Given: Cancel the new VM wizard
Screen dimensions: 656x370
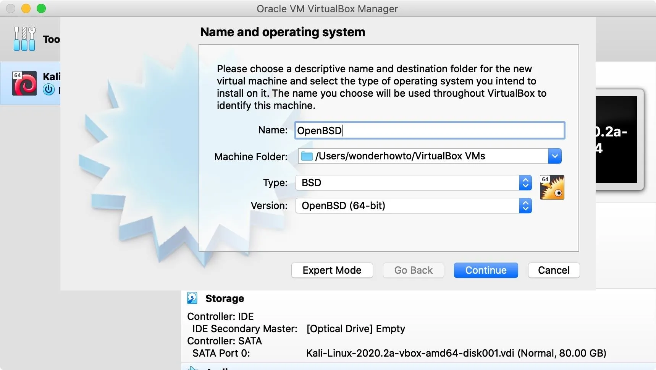Looking at the screenshot, I should [x=554, y=270].
